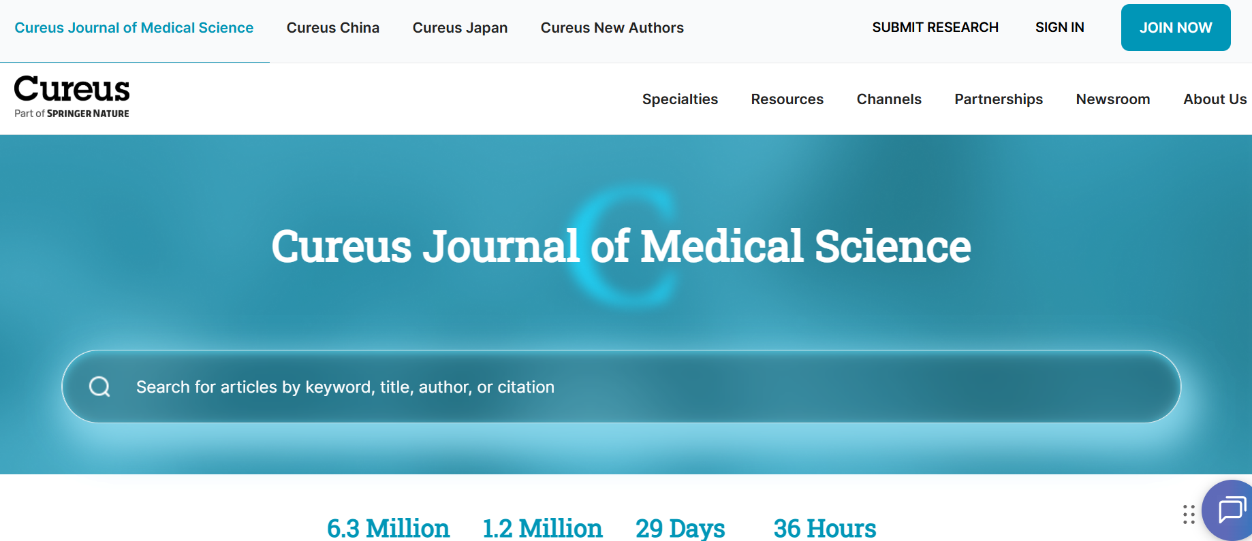Screen dimensions: 1252x541
Task: Expand the Specialties menu
Action: 680,99
